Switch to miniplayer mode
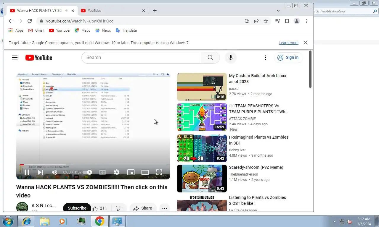 131,172
